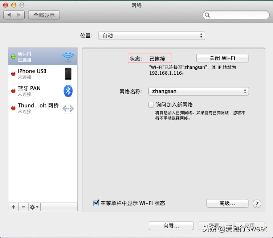
Task: Click the red status dot beside iPhone USB
Action: (13, 74)
